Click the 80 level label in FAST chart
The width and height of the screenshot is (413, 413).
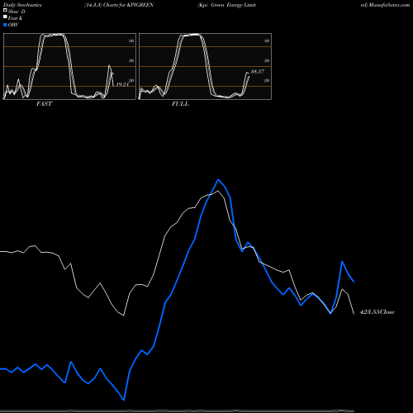click(x=131, y=40)
